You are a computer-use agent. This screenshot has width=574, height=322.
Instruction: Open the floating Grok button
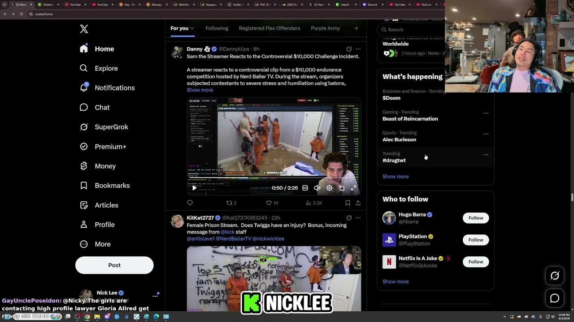(x=555, y=276)
